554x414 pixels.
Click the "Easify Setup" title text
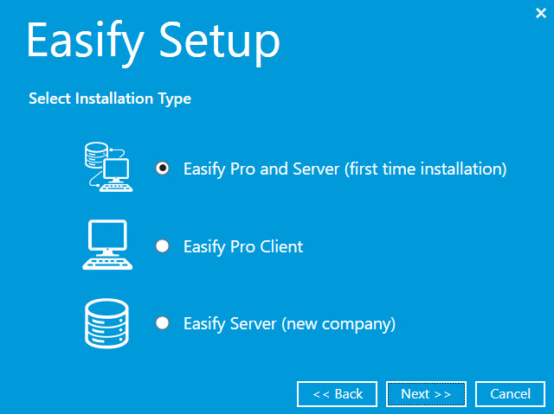tap(153, 41)
